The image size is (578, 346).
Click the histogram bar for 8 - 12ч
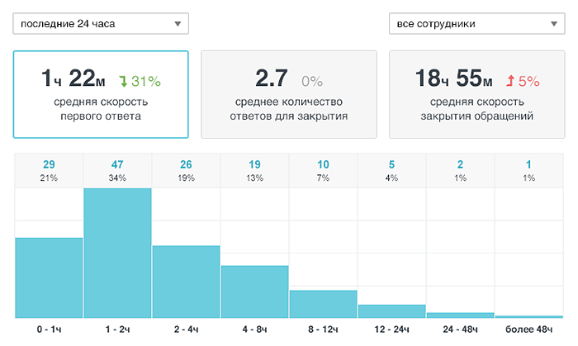[x=324, y=304]
